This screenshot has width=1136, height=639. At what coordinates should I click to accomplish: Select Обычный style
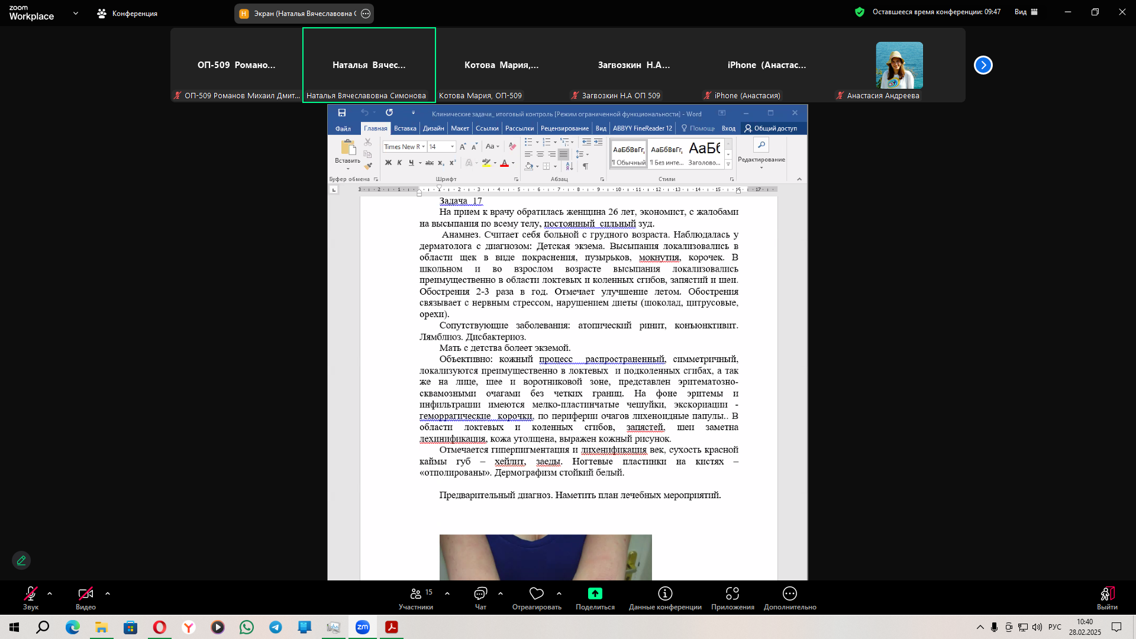click(x=629, y=154)
